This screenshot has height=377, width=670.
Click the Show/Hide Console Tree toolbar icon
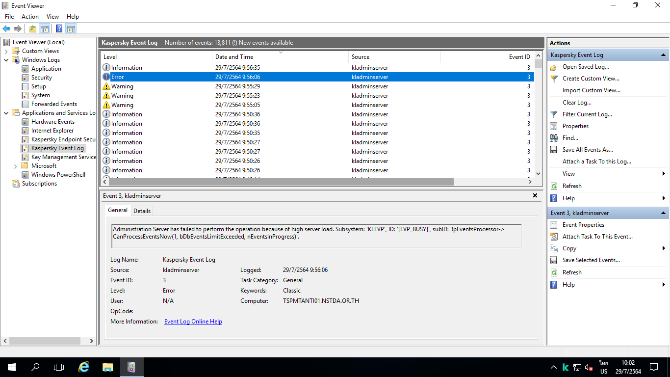[45, 28]
